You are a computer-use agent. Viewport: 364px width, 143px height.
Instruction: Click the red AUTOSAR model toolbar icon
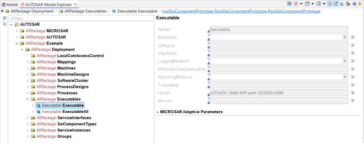coord(296,4)
